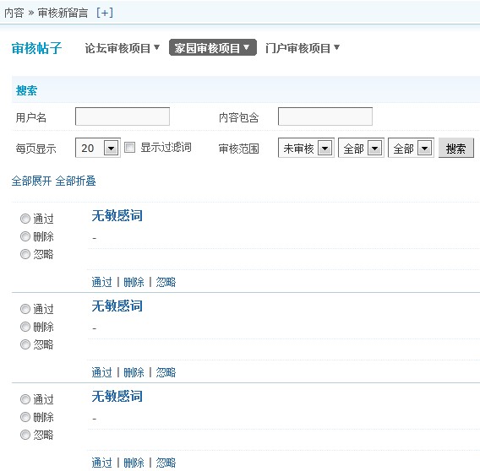The width and height of the screenshot is (480, 471).
Task: Click the 审核新留言 breadcrumb text
Action: 63,13
